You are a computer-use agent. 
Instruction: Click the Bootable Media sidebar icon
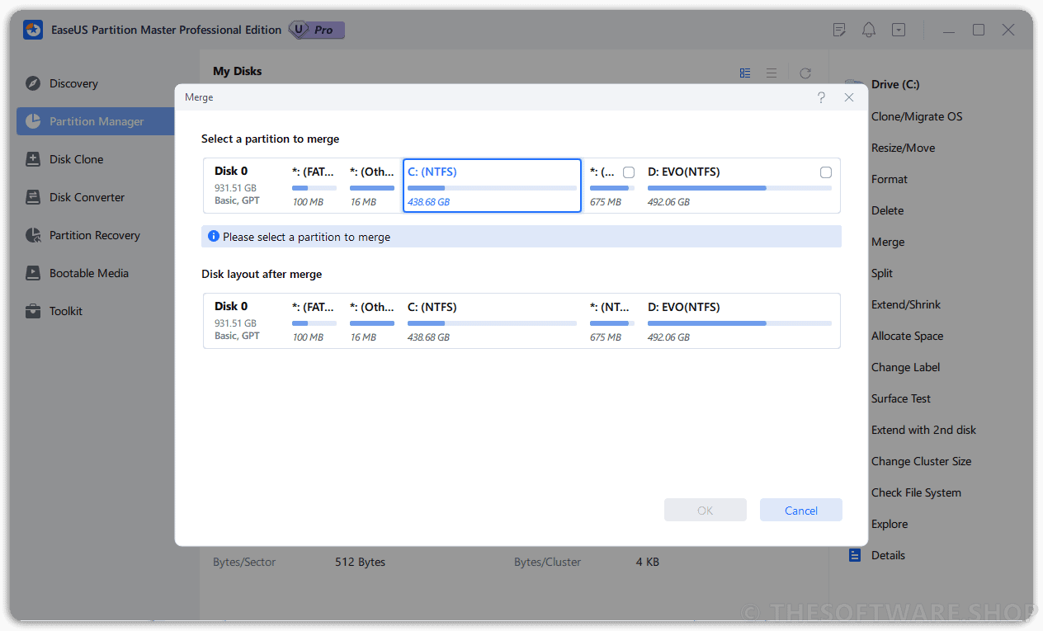coord(33,273)
